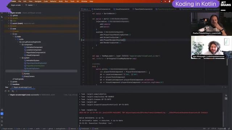Click the Run panel minimize icon
This screenshot has width=232, height=130.
pyautogui.click(x=225, y=87)
